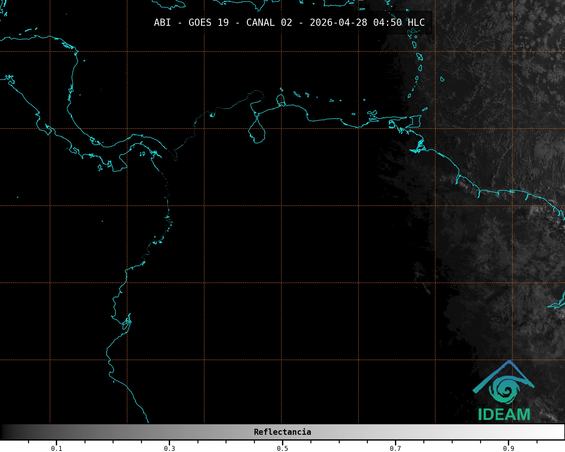Click the Barbados island outline
Screen dimensions: 565x452
[442, 79]
